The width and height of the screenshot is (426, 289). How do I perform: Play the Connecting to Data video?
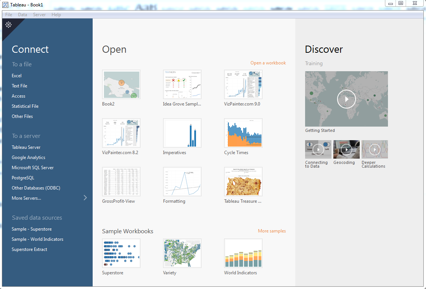[x=318, y=150]
